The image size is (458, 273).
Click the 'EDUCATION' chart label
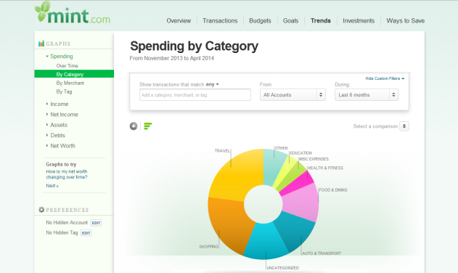tap(300, 153)
